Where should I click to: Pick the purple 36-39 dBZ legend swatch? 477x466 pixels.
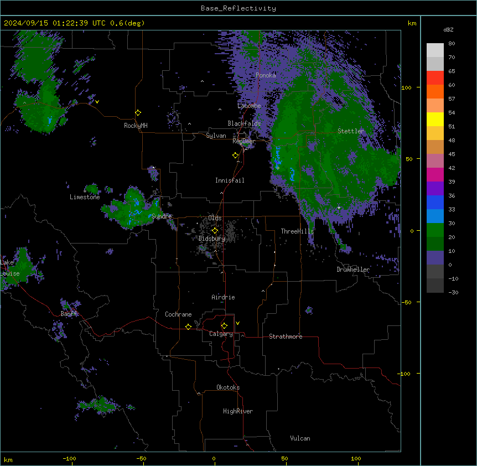pyautogui.click(x=435, y=189)
